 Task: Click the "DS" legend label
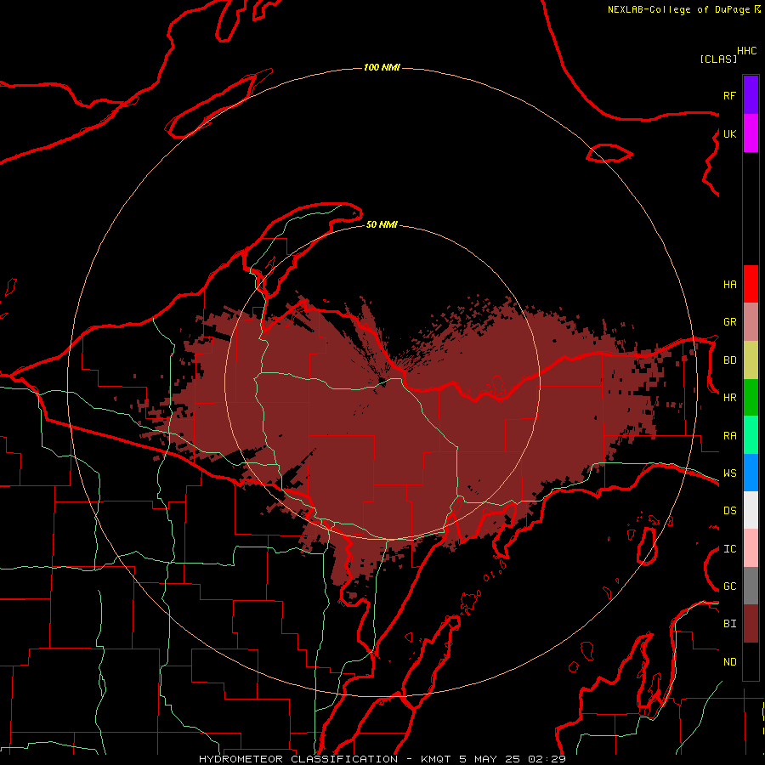[x=729, y=511]
